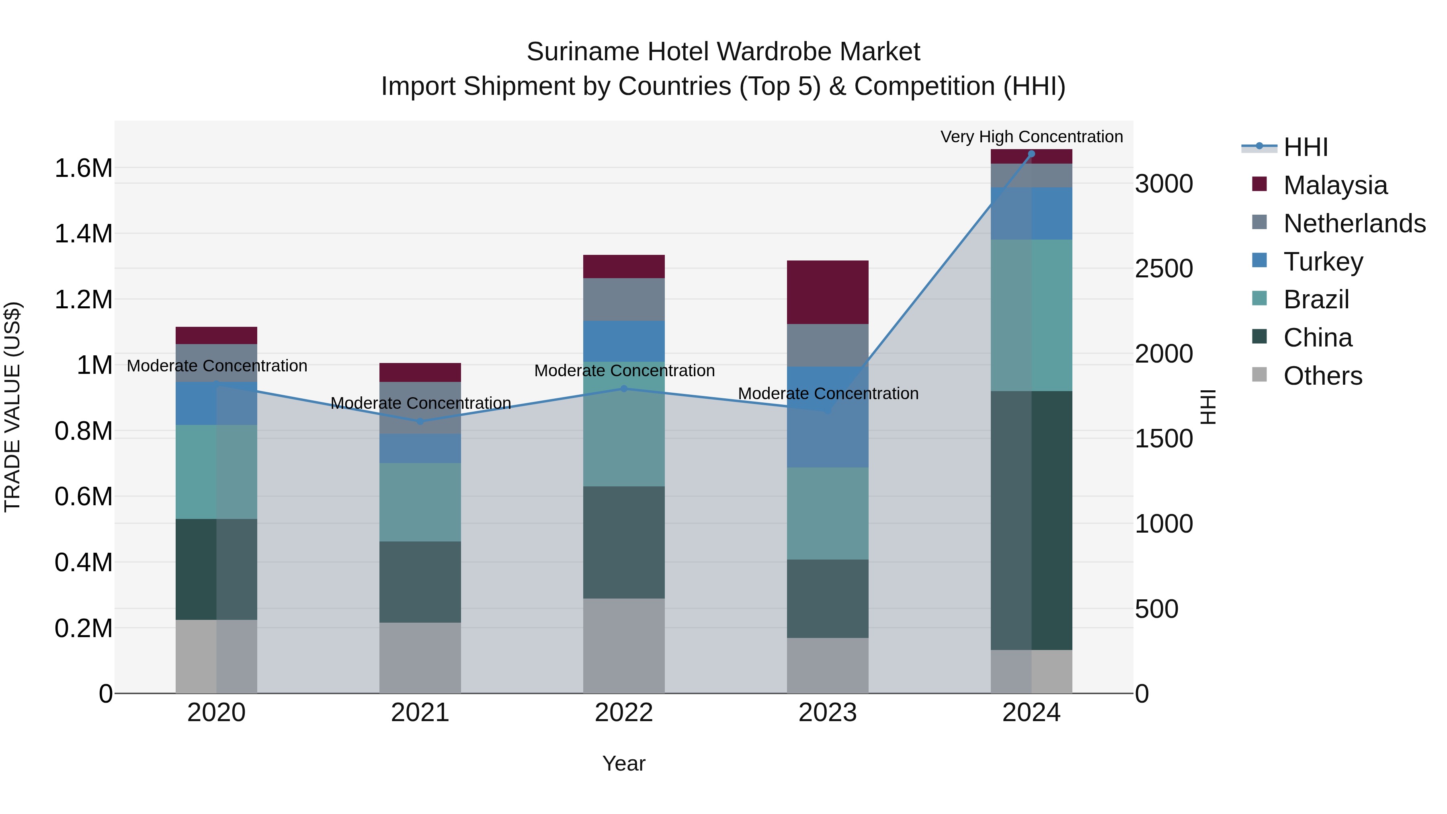Click the Brazil color swatch in legend

(x=1259, y=298)
